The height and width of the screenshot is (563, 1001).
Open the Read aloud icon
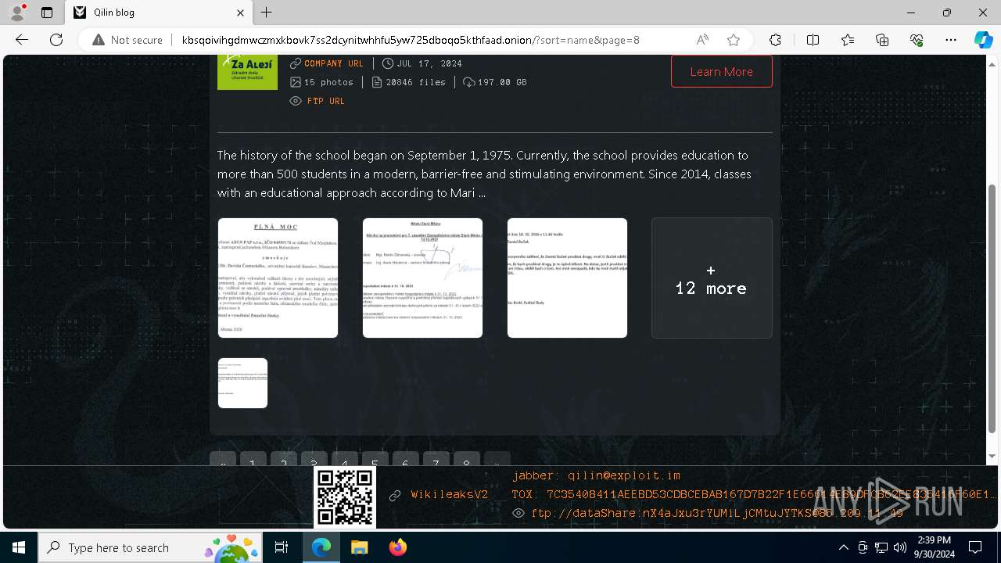[702, 40]
